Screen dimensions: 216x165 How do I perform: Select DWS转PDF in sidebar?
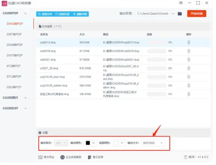15,45
